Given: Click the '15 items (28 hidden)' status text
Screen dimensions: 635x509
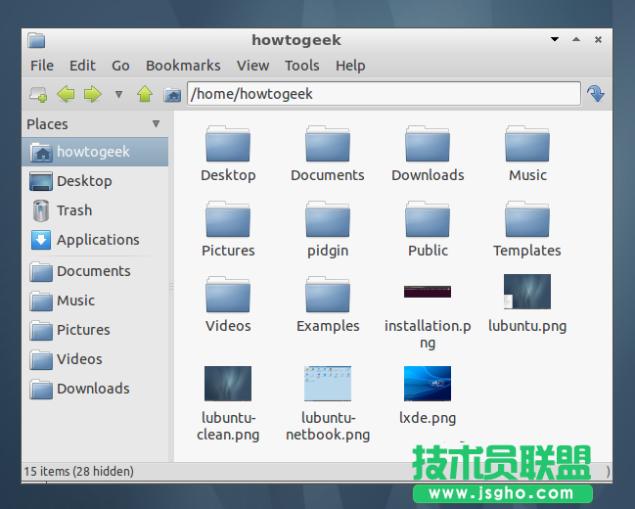Looking at the screenshot, I should coord(78,471).
